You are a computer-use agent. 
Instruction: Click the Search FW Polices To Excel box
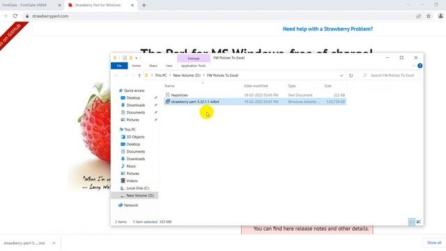click(390, 75)
